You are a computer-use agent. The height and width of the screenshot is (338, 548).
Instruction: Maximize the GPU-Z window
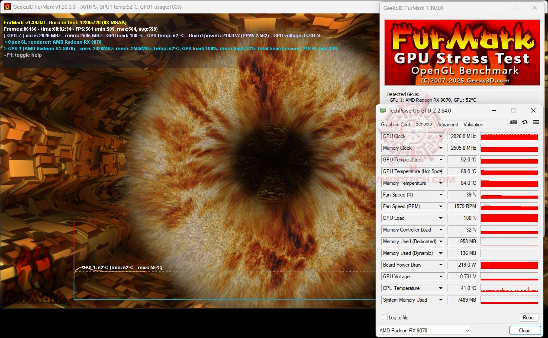(513, 110)
